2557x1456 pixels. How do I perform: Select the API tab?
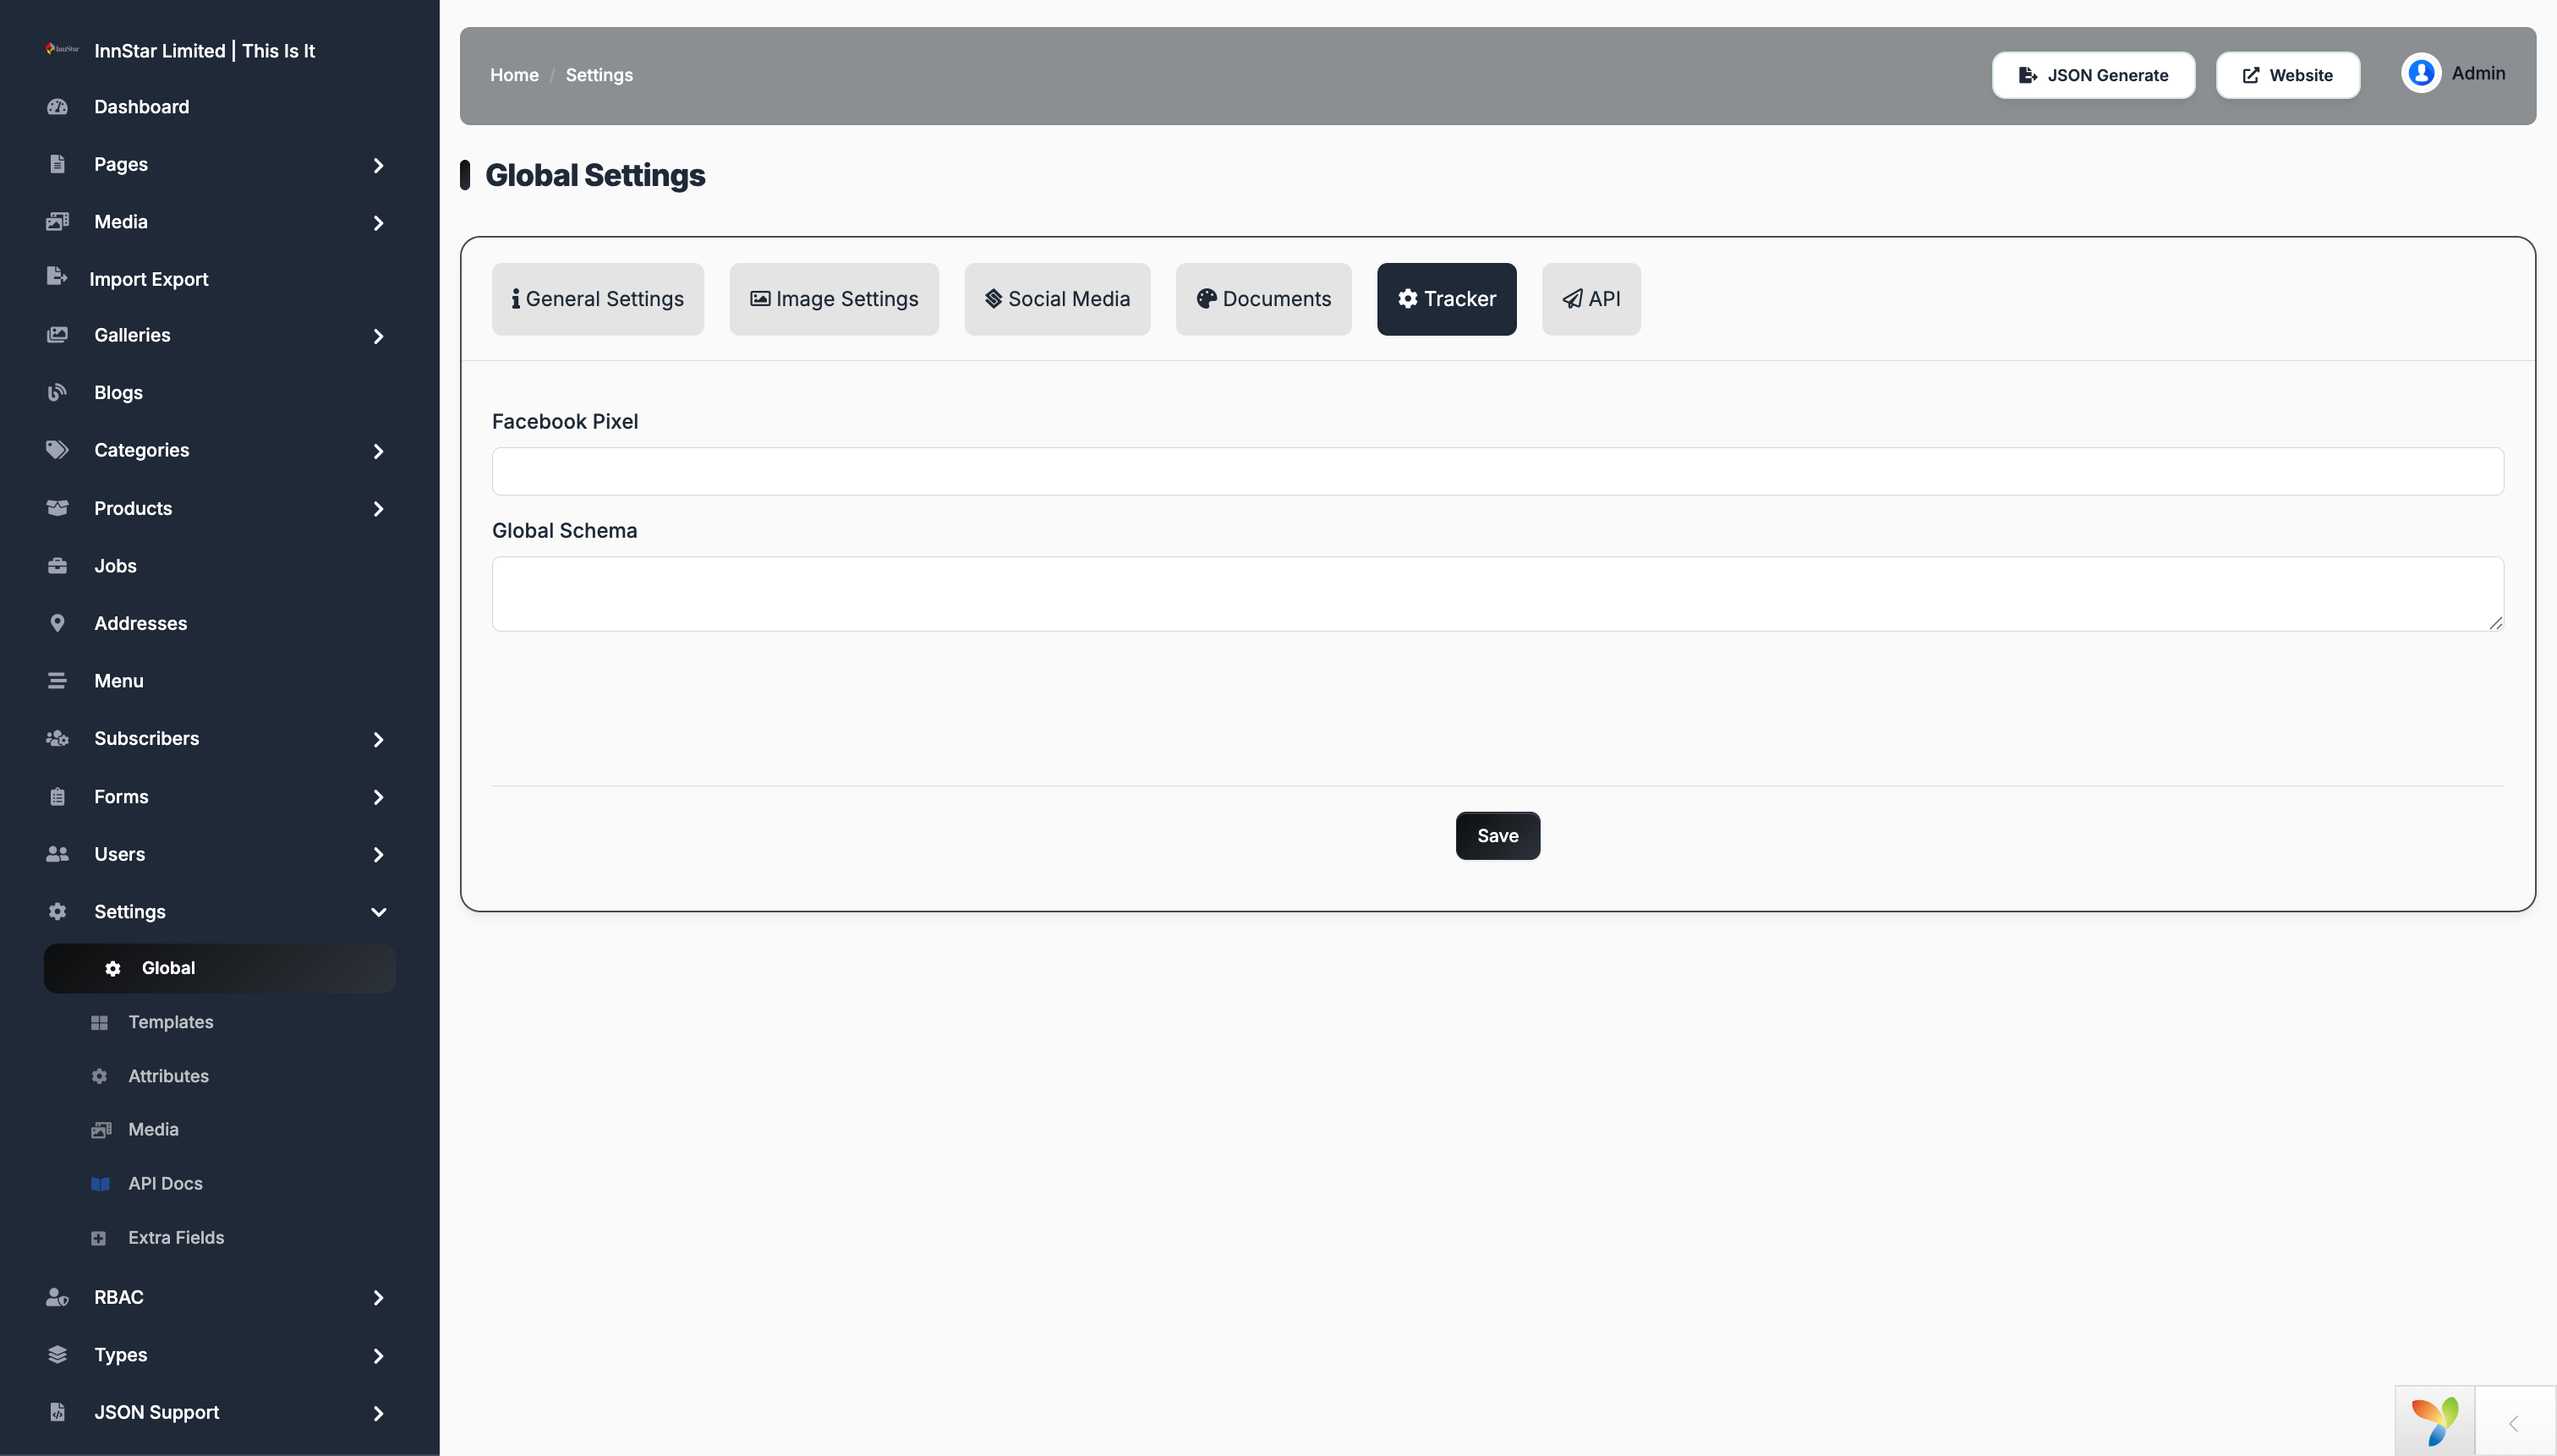point(1591,299)
